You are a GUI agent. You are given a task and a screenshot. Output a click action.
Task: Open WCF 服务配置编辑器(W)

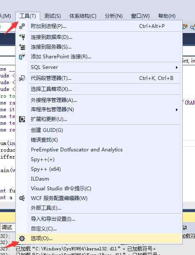tap(99, 198)
